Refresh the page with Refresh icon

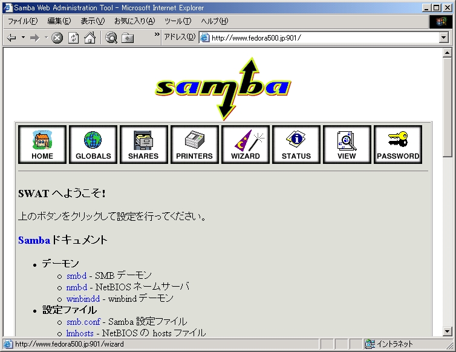tap(73, 38)
